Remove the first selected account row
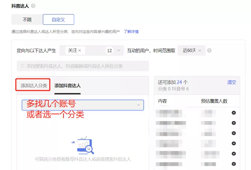The width and height of the screenshot is (251, 170). [234, 113]
